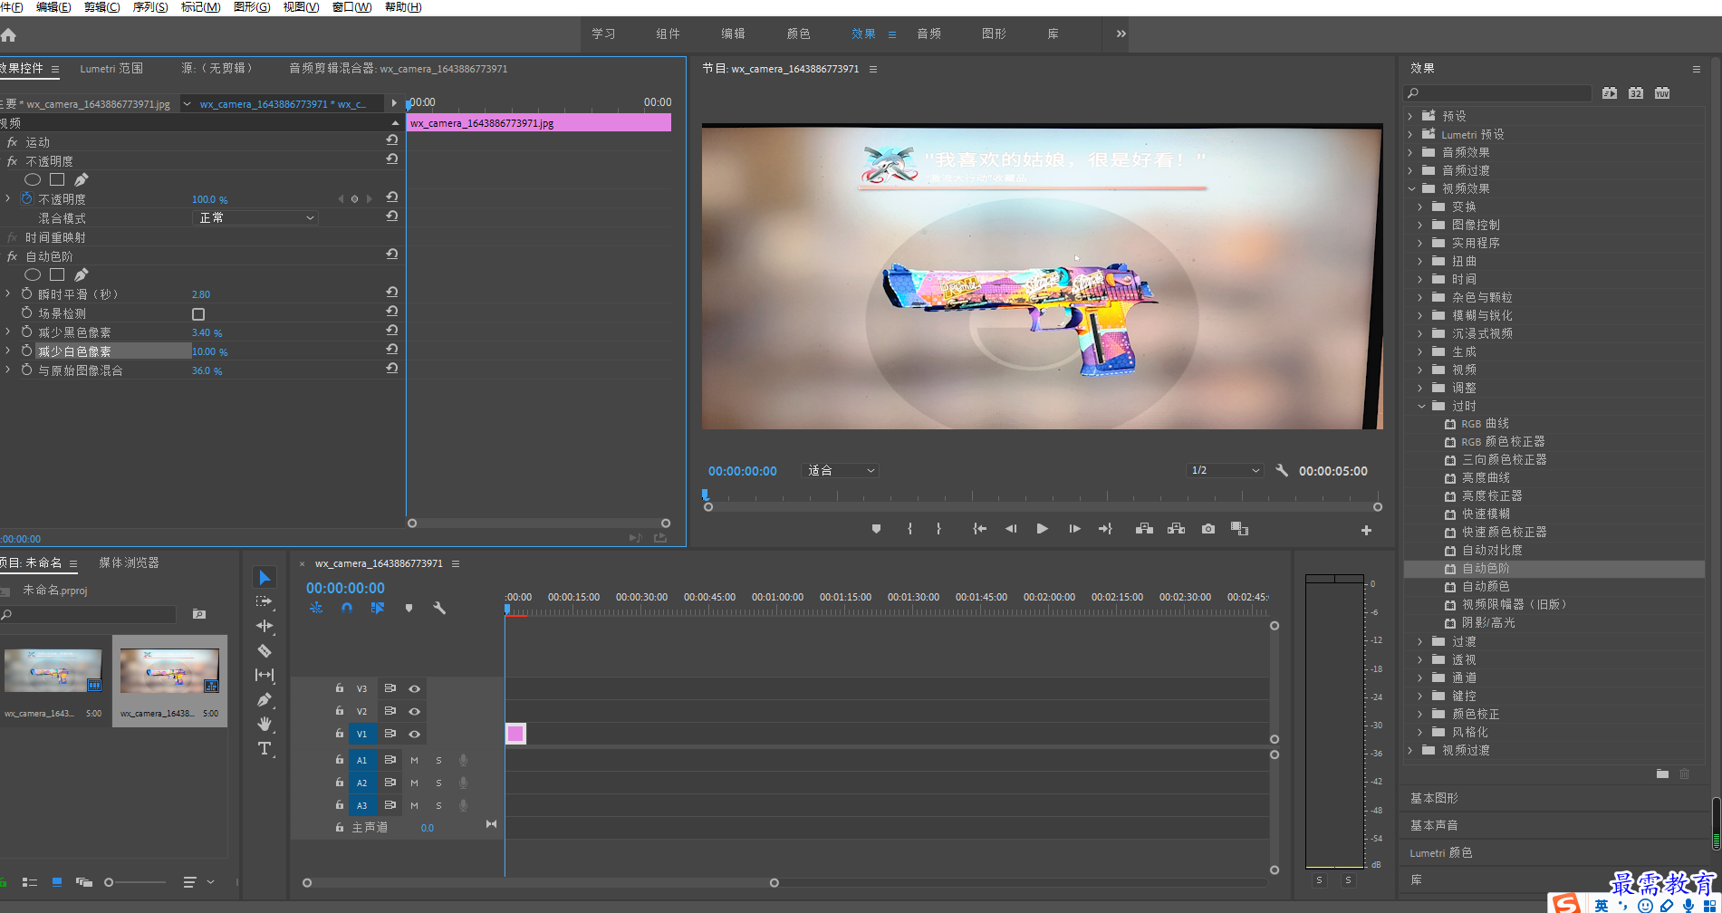Open the Lumetri 范围 tab

tap(111, 68)
